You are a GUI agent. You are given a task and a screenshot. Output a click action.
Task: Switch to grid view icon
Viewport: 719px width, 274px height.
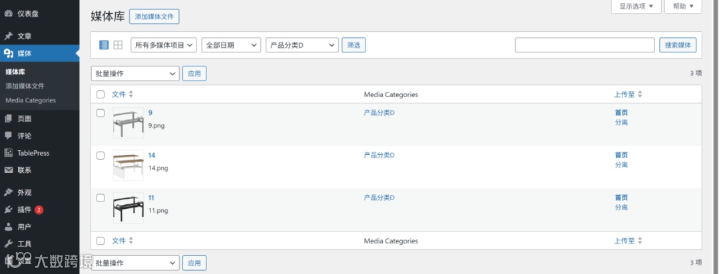(118, 45)
